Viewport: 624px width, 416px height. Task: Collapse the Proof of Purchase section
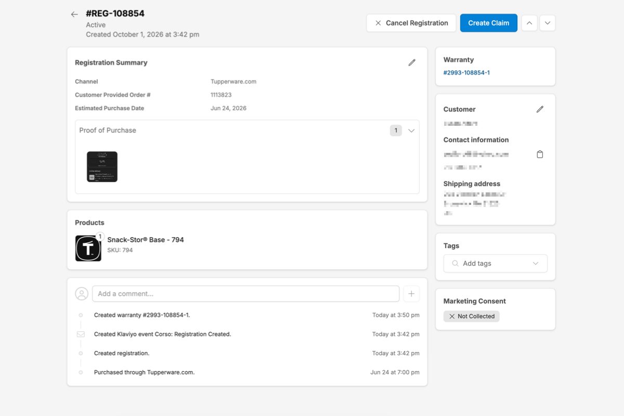pyautogui.click(x=411, y=131)
